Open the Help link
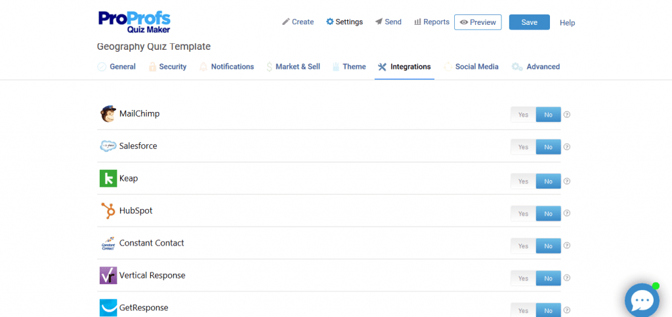Image resolution: width=672 pixels, height=317 pixels. point(568,23)
